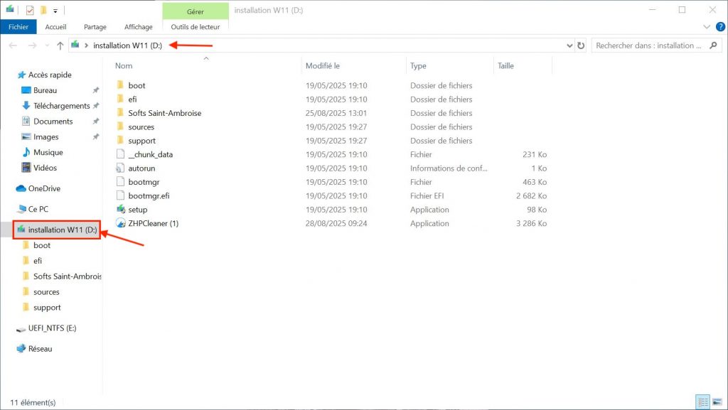Screen dimensions: 728x410
Task: Open Téléchargements in the navigation pane
Action: click(61, 106)
